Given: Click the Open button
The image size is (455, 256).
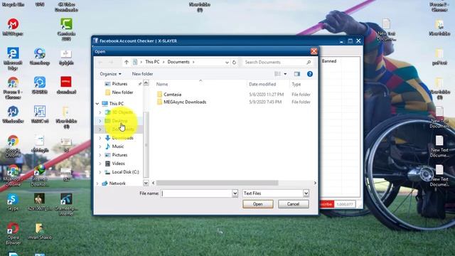Looking at the screenshot, I should [x=258, y=204].
